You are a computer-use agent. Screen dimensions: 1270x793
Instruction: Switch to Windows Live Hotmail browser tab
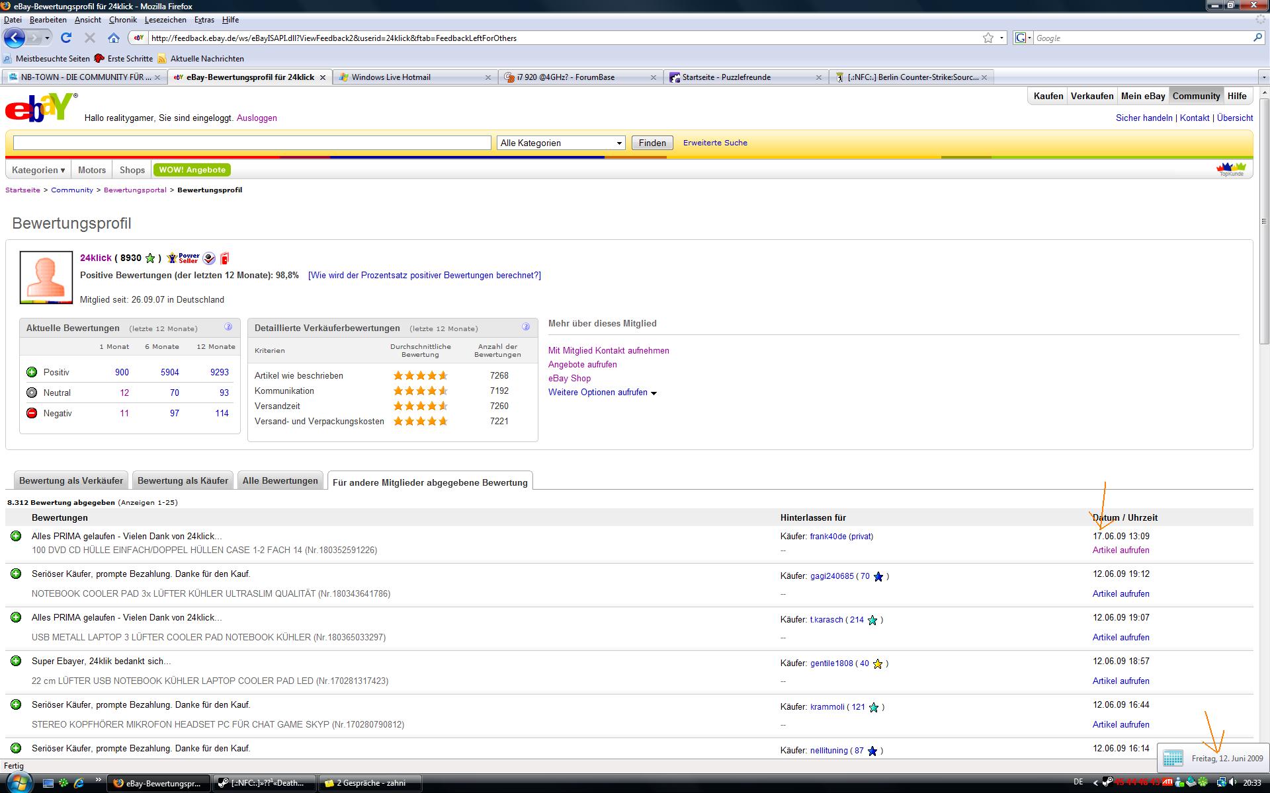click(390, 77)
